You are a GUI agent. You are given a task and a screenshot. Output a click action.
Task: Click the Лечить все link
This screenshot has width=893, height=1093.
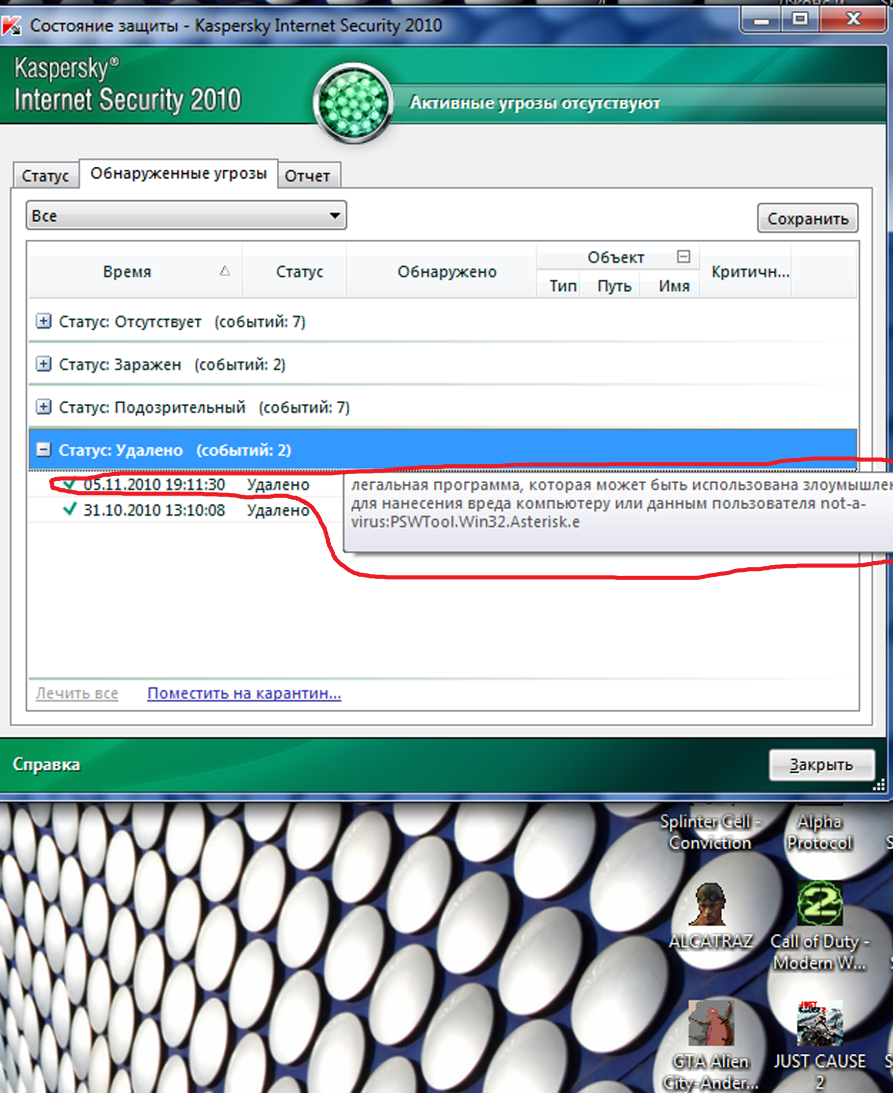77,693
